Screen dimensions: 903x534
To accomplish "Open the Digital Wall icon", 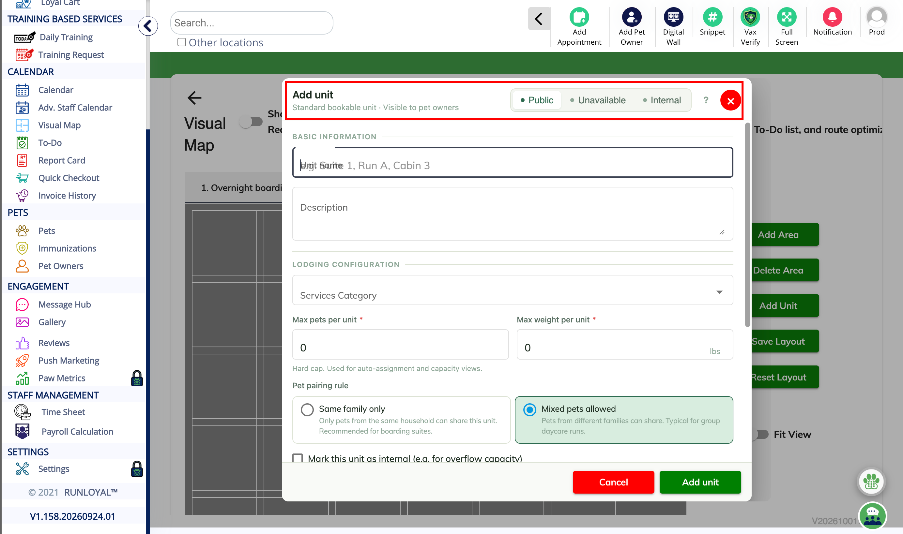I will 673,17.
